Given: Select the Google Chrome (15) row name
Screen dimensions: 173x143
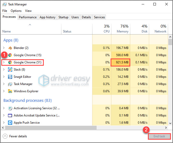Looking at the screenshot, I should click(27, 55).
